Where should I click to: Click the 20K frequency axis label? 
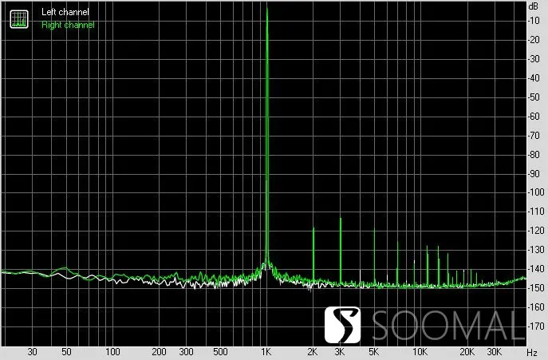pyautogui.click(x=467, y=351)
